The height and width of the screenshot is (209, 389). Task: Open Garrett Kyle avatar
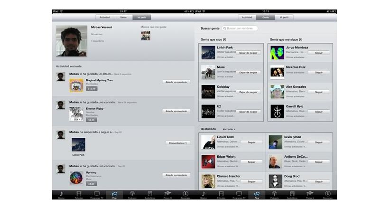pyautogui.click(x=277, y=111)
